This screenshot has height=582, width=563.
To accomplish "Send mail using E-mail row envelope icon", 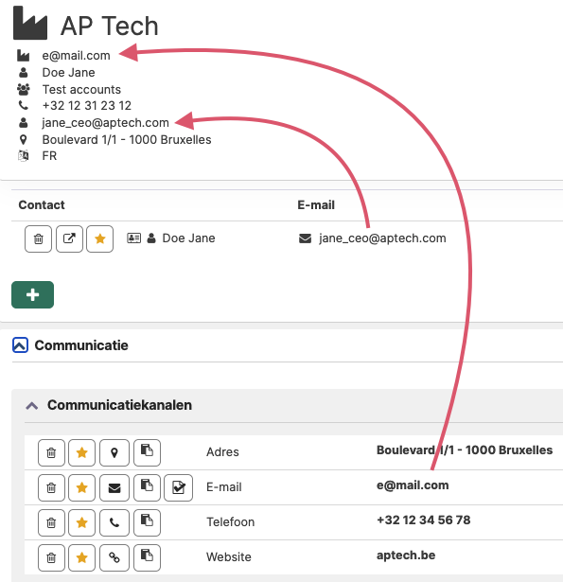I will (x=114, y=487).
